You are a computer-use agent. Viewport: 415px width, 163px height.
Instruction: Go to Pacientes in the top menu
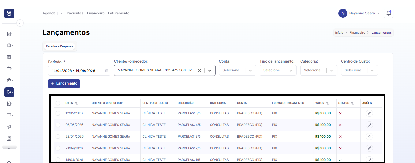pyautogui.click(x=75, y=13)
